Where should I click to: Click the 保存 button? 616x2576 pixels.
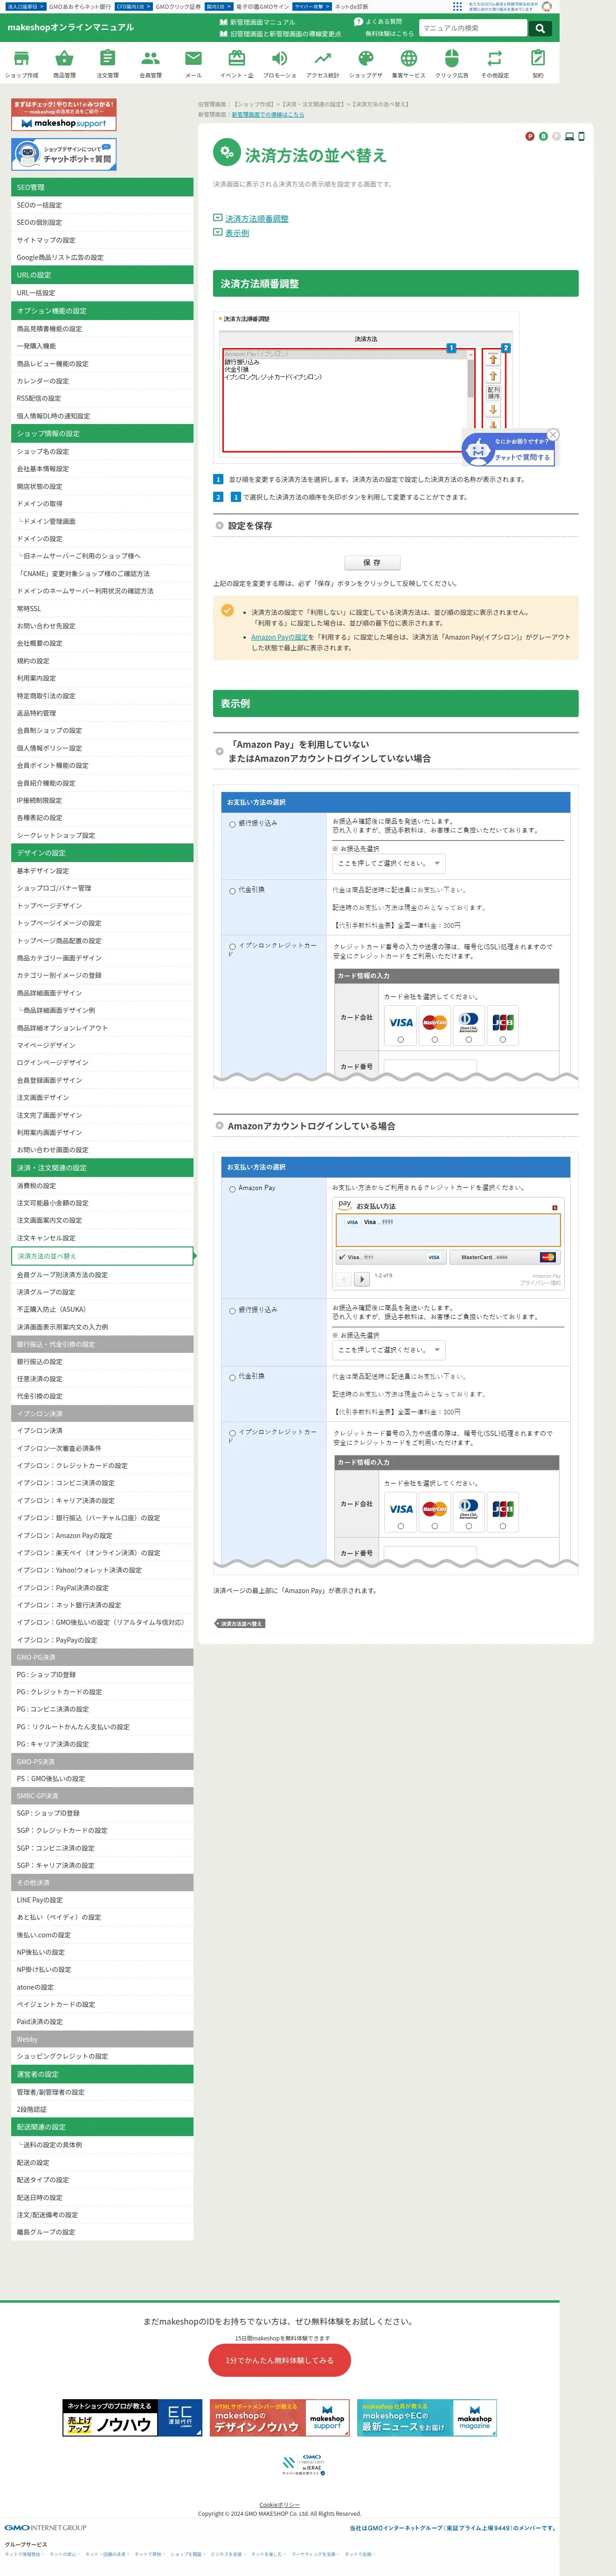click(372, 563)
